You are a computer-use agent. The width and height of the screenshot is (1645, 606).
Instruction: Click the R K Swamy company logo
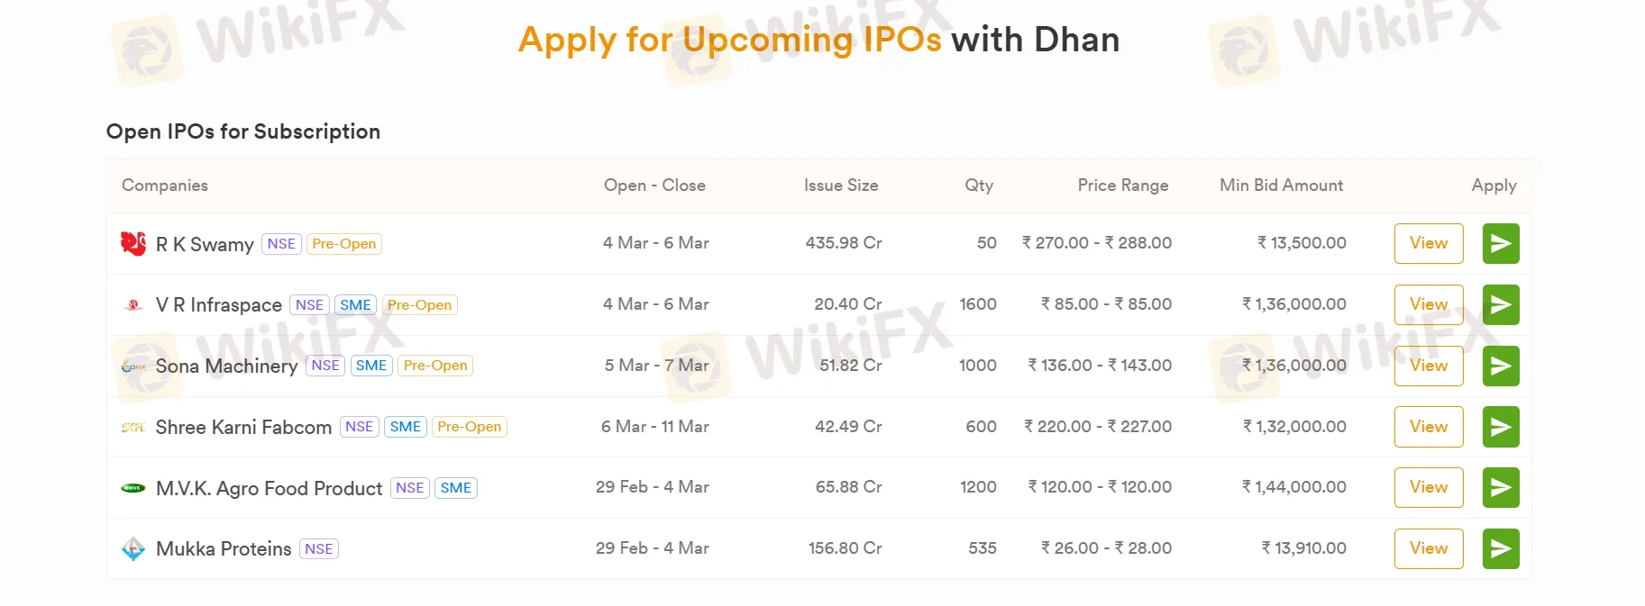133,243
